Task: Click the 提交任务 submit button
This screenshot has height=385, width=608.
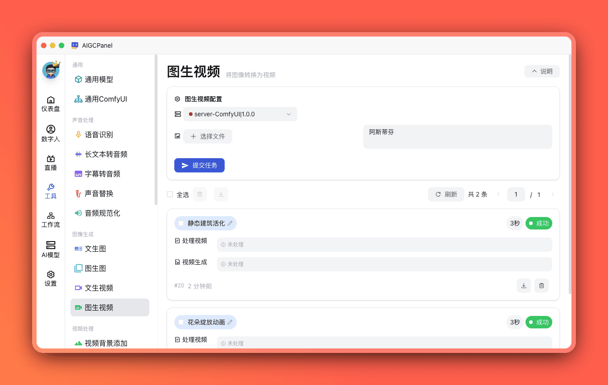Action: (x=199, y=165)
